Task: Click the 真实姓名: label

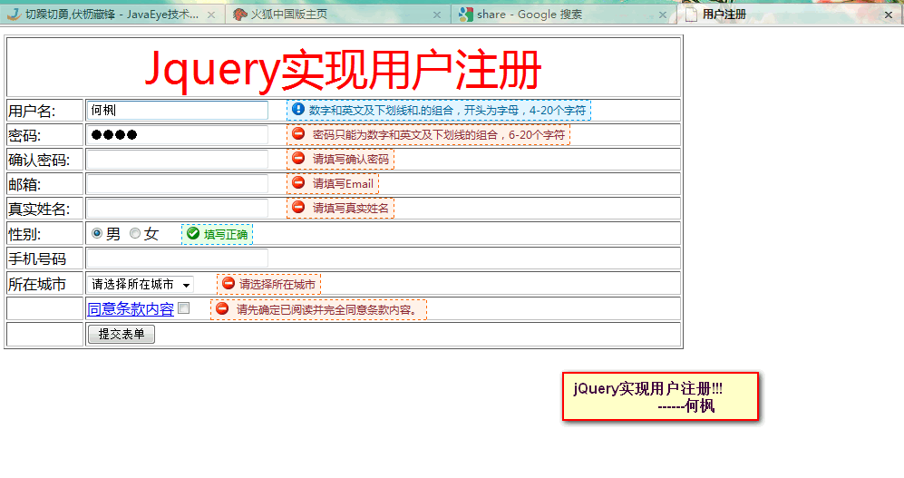Action: (39, 209)
